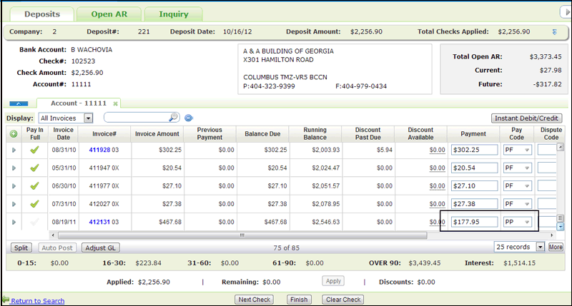Close the Account - 11111 tab

tap(115, 103)
